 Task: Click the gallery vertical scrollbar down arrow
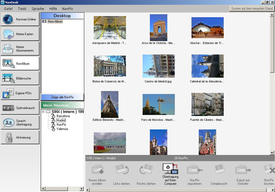(x=272, y=153)
